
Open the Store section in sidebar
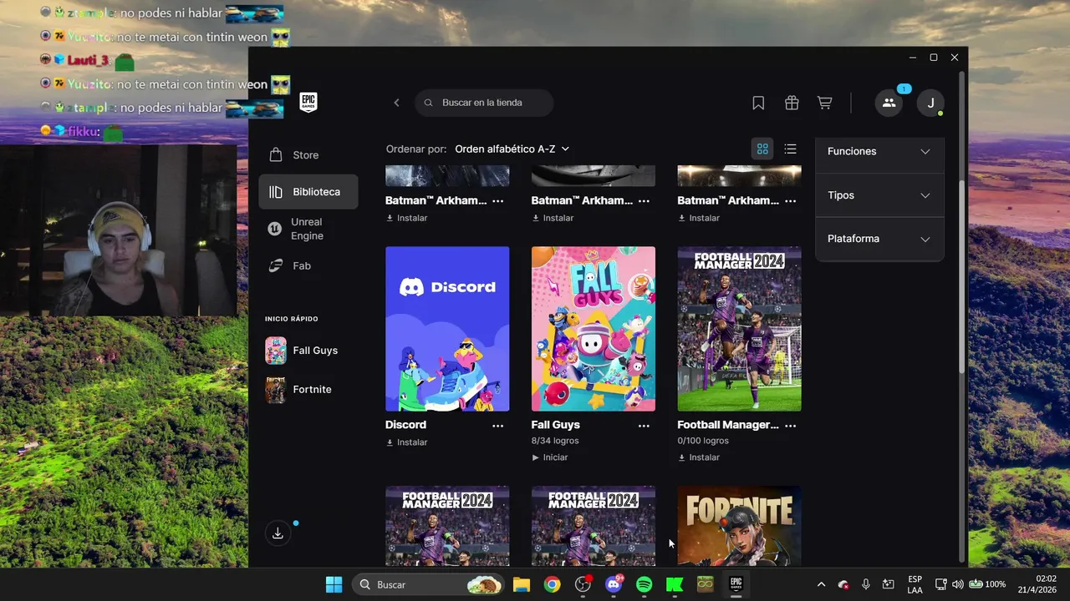[x=308, y=155]
